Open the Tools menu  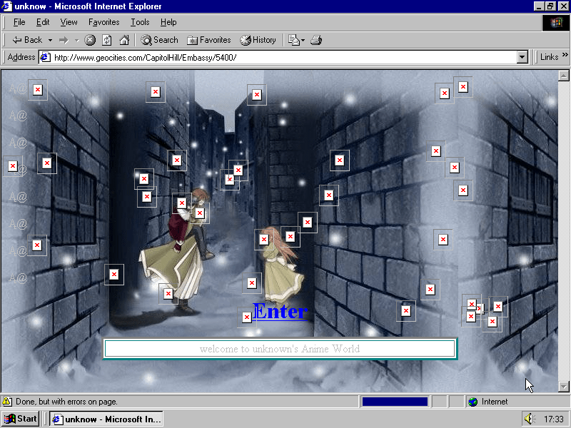coord(140,22)
